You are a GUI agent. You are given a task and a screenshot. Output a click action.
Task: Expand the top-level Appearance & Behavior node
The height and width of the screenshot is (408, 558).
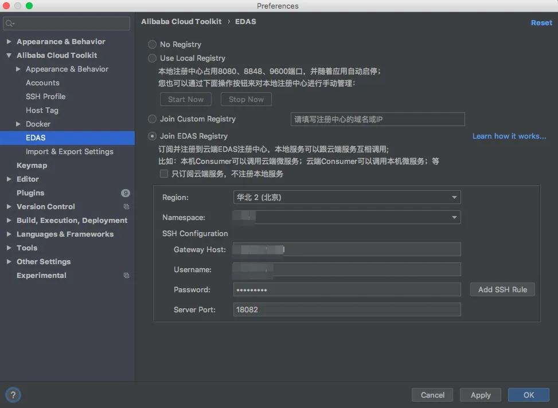(x=9, y=42)
